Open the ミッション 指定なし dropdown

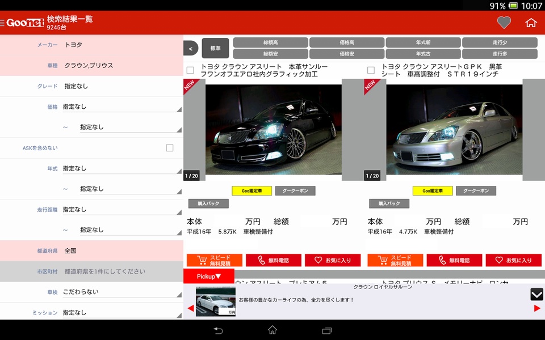[x=122, y=313]
